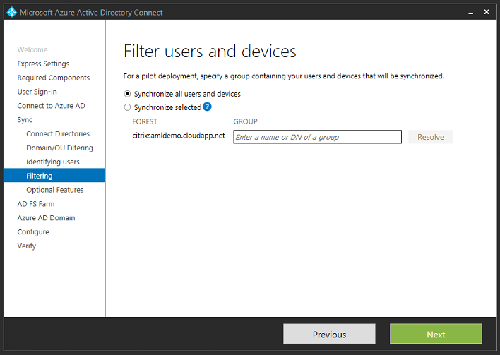Select the Identifying users step
The height and width of the screenshot is (355, 500).
[53, 162]
